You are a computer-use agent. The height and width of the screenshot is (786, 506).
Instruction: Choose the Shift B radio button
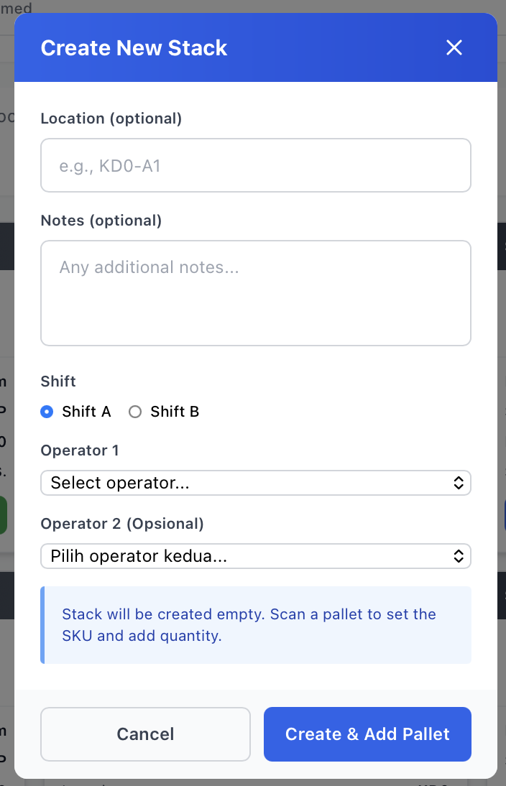click(135, 412)
